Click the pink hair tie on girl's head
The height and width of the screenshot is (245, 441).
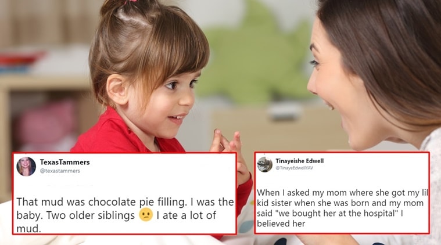tap(132, 1)
